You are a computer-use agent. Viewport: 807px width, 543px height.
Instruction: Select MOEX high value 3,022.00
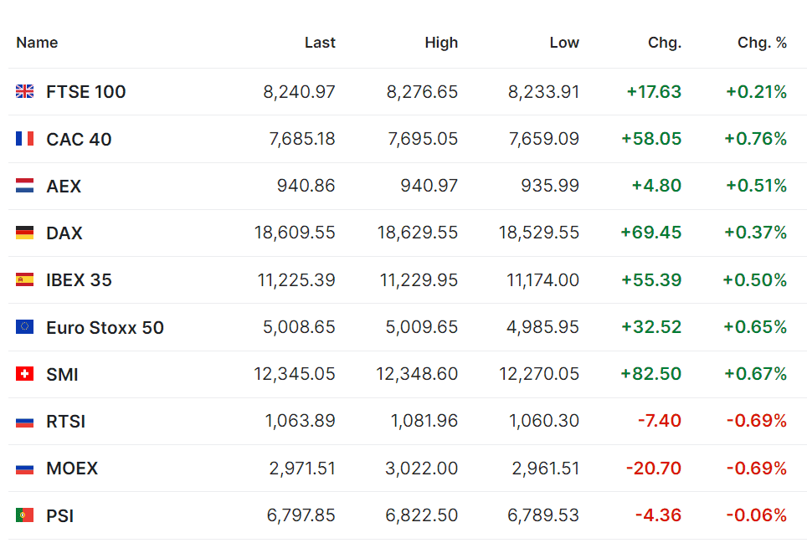pos(422,469)
